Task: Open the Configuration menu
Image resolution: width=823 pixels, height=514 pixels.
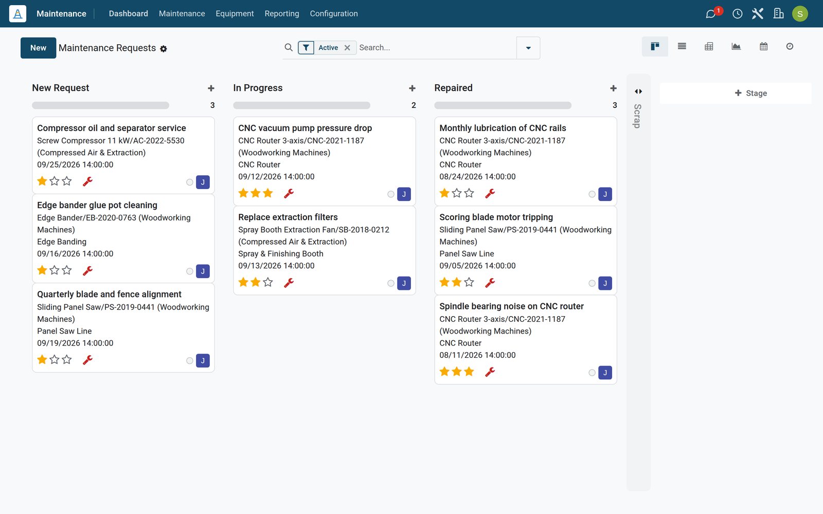Action: 334,14
